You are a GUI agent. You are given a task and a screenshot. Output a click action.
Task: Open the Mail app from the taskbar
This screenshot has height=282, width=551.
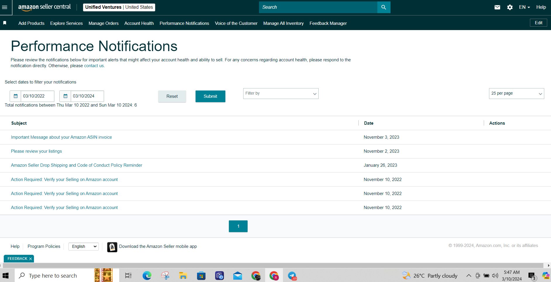click(x=238, y=276)
